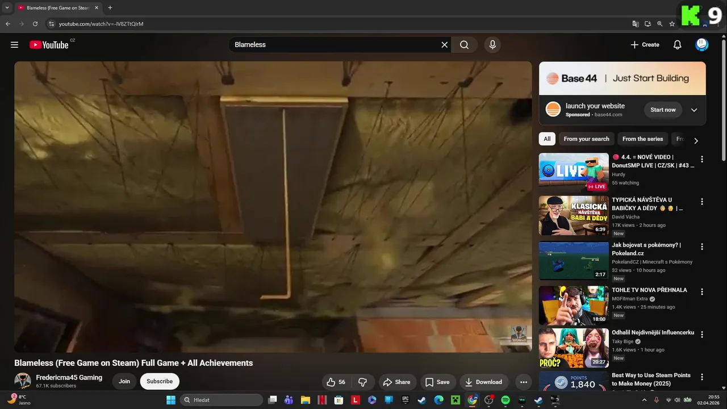This screenshot has height=409, width=727.
Task: Open the YouTube account avatar menu
Action: pos(702,45)
